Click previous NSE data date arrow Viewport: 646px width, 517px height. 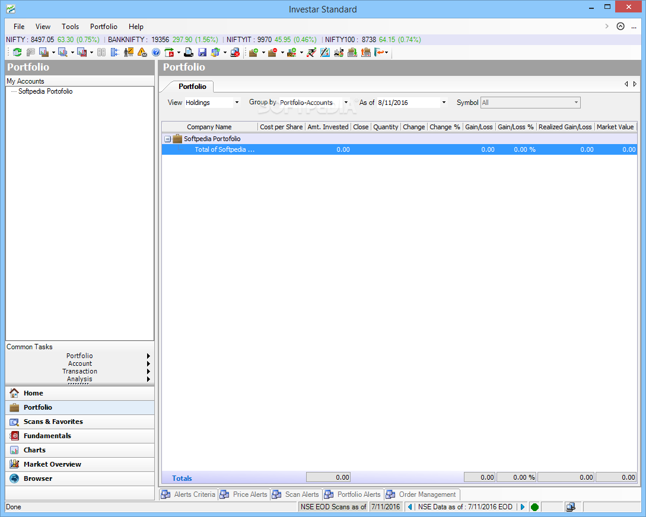click(x=410, y=507)
